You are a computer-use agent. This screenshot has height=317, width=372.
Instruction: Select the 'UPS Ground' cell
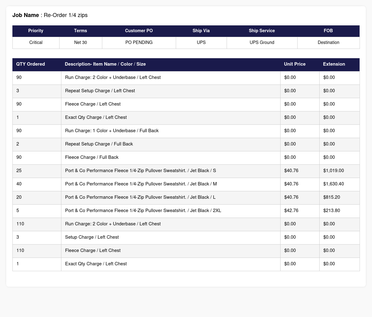[262, 42]
